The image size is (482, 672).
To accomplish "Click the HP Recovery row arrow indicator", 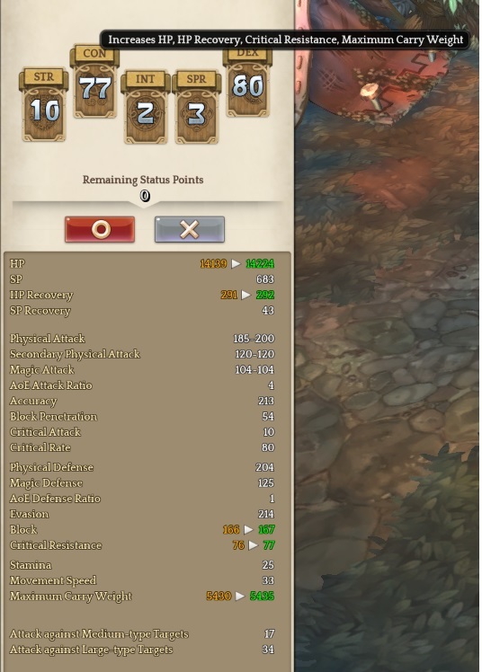I will coord(245,295).
